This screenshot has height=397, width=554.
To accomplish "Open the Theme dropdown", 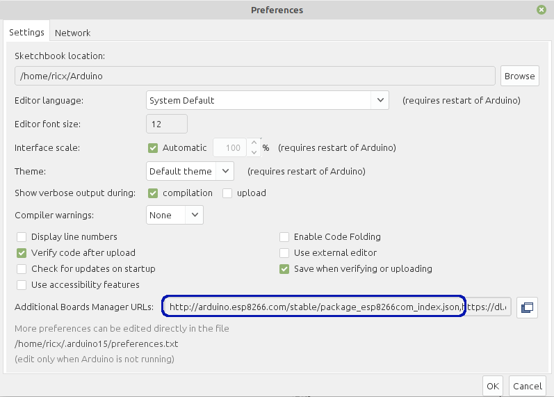I will (190, 171).
